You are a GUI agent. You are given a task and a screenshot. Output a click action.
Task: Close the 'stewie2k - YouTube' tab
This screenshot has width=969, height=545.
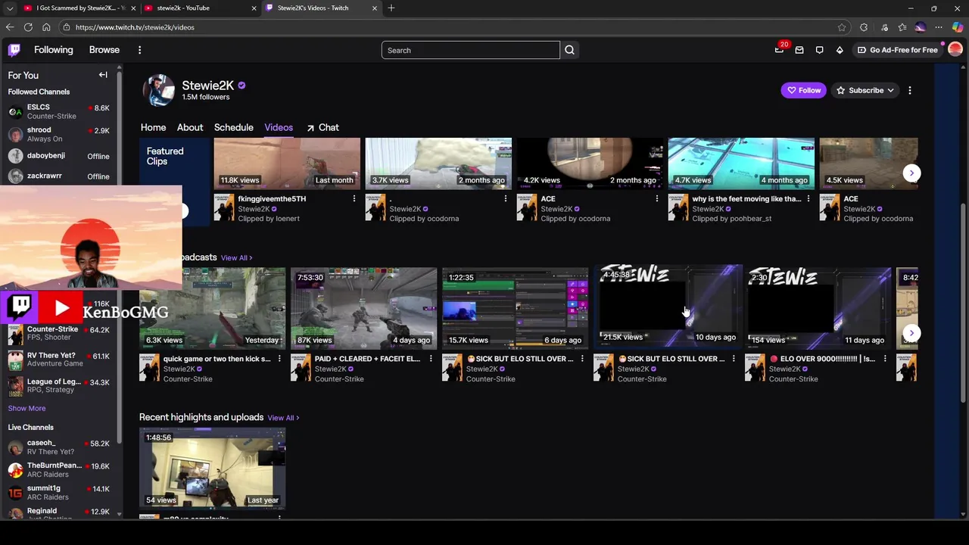[254, 8]
